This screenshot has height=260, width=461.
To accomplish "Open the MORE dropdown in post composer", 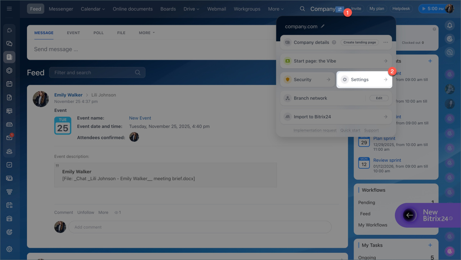I will [147, 33].
